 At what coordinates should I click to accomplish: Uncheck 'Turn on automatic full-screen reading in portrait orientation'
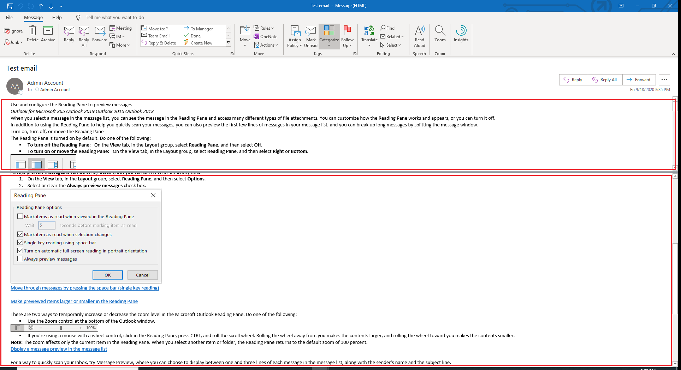tap(20, 250)
